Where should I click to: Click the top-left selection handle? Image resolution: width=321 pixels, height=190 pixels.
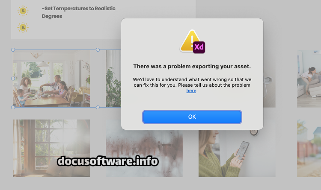click(13, 50)
